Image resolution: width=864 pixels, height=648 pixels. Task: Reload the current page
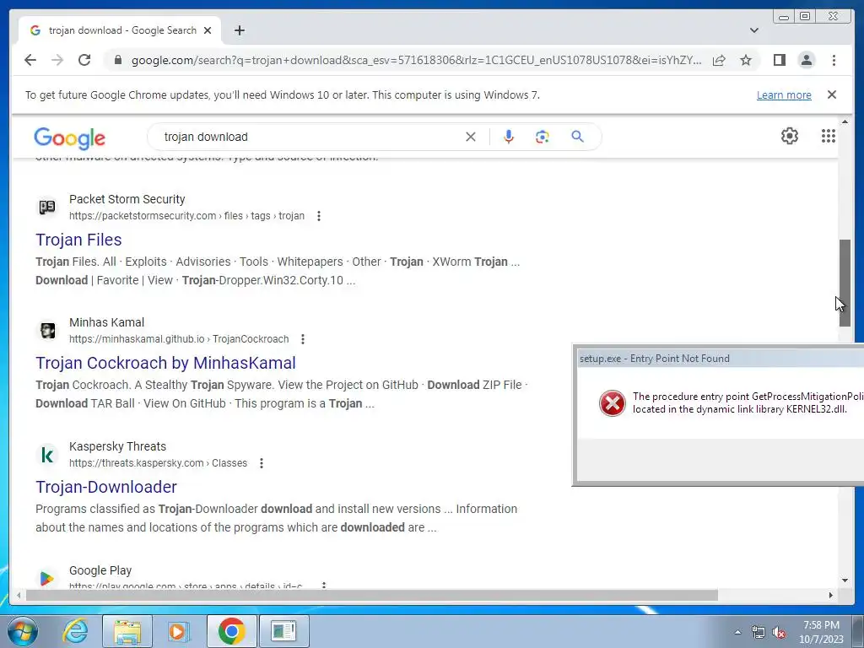[84, 60]
